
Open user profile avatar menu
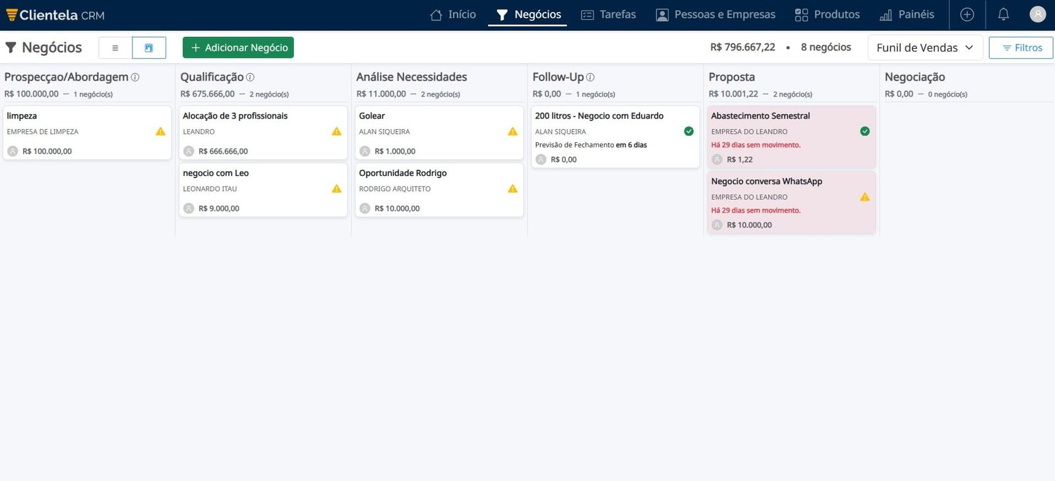[1038, 14]
